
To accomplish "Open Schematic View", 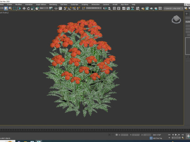I will click(x=133, y=8).
